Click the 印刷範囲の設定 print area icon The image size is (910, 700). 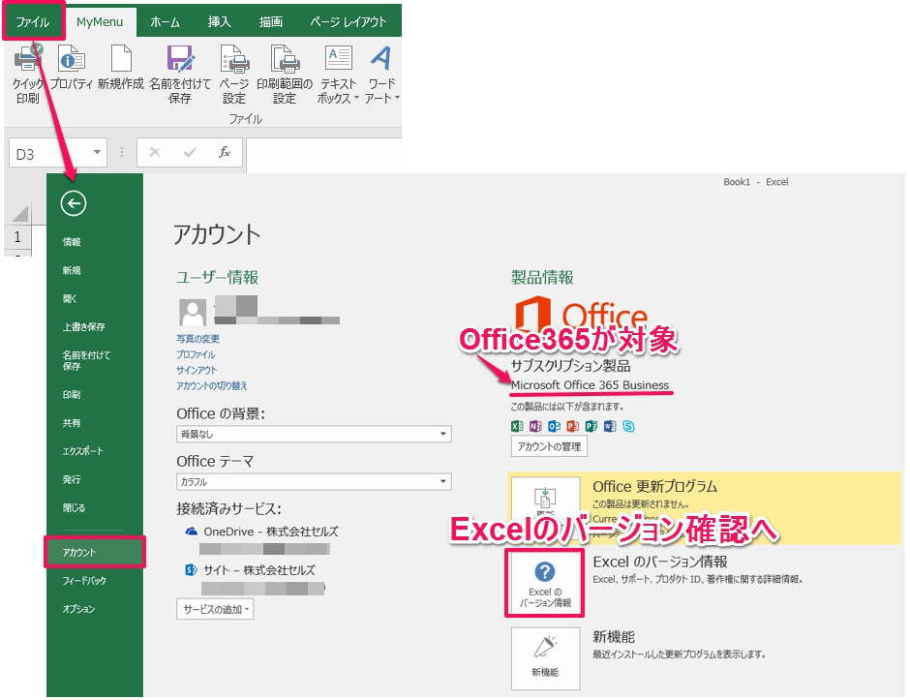pos(285,75)
